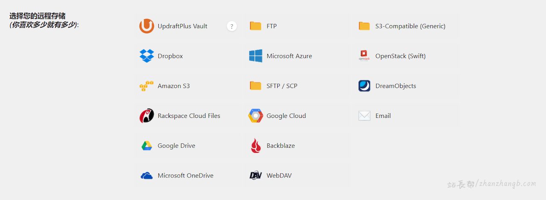This screenshot has height=200, width=546.
Task: Click the DreamObjects label text
Action: pos(395,86)
